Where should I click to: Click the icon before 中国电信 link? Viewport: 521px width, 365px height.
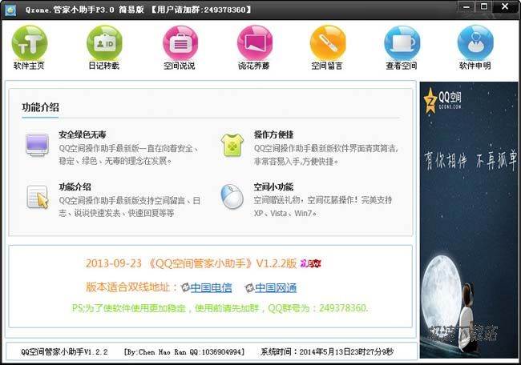185,287
